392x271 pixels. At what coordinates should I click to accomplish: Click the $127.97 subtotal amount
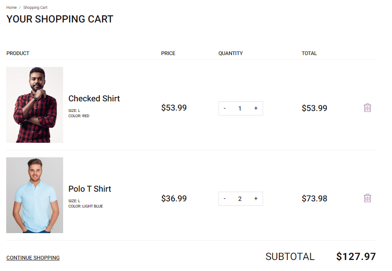(x=356, y=256)
